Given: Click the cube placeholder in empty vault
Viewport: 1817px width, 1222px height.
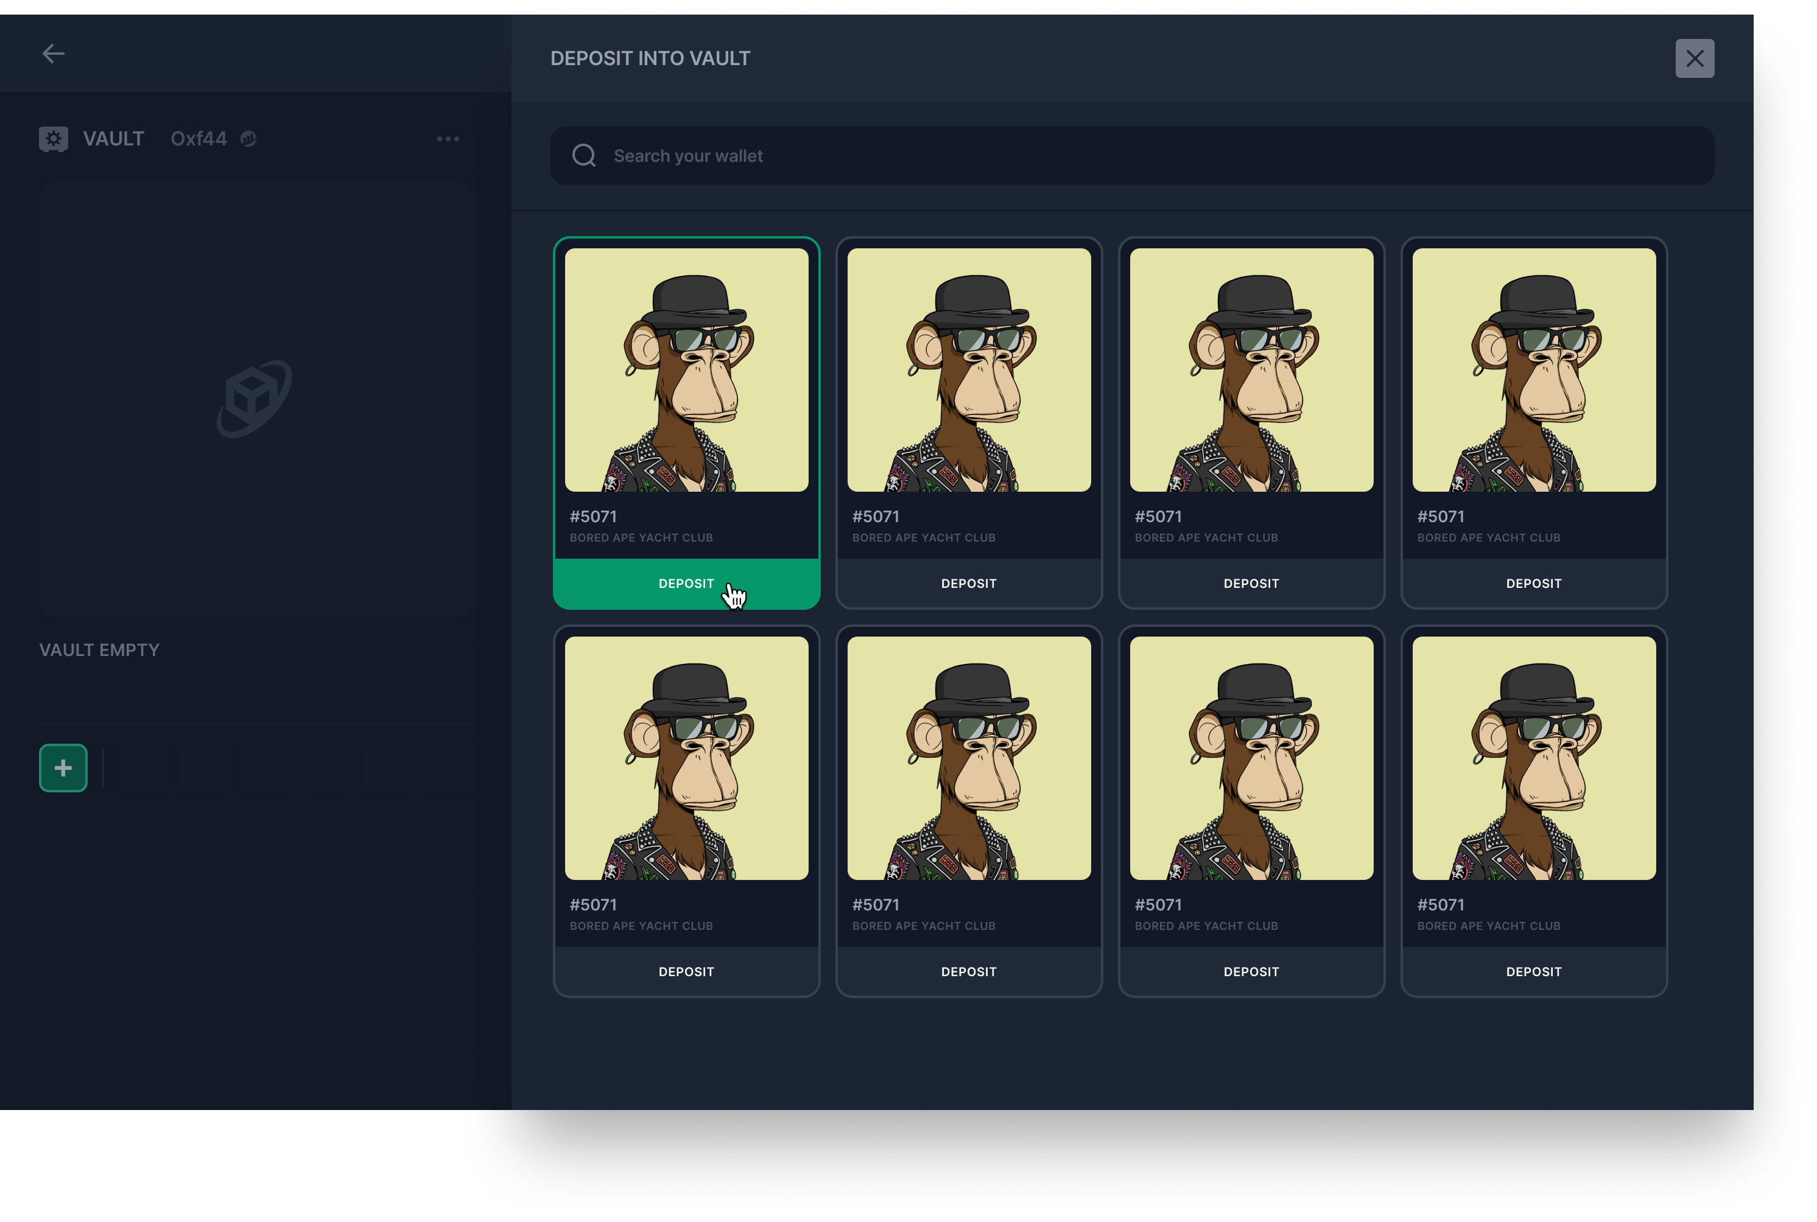Looking at the screenshot, I should click(x=255, y=398).
